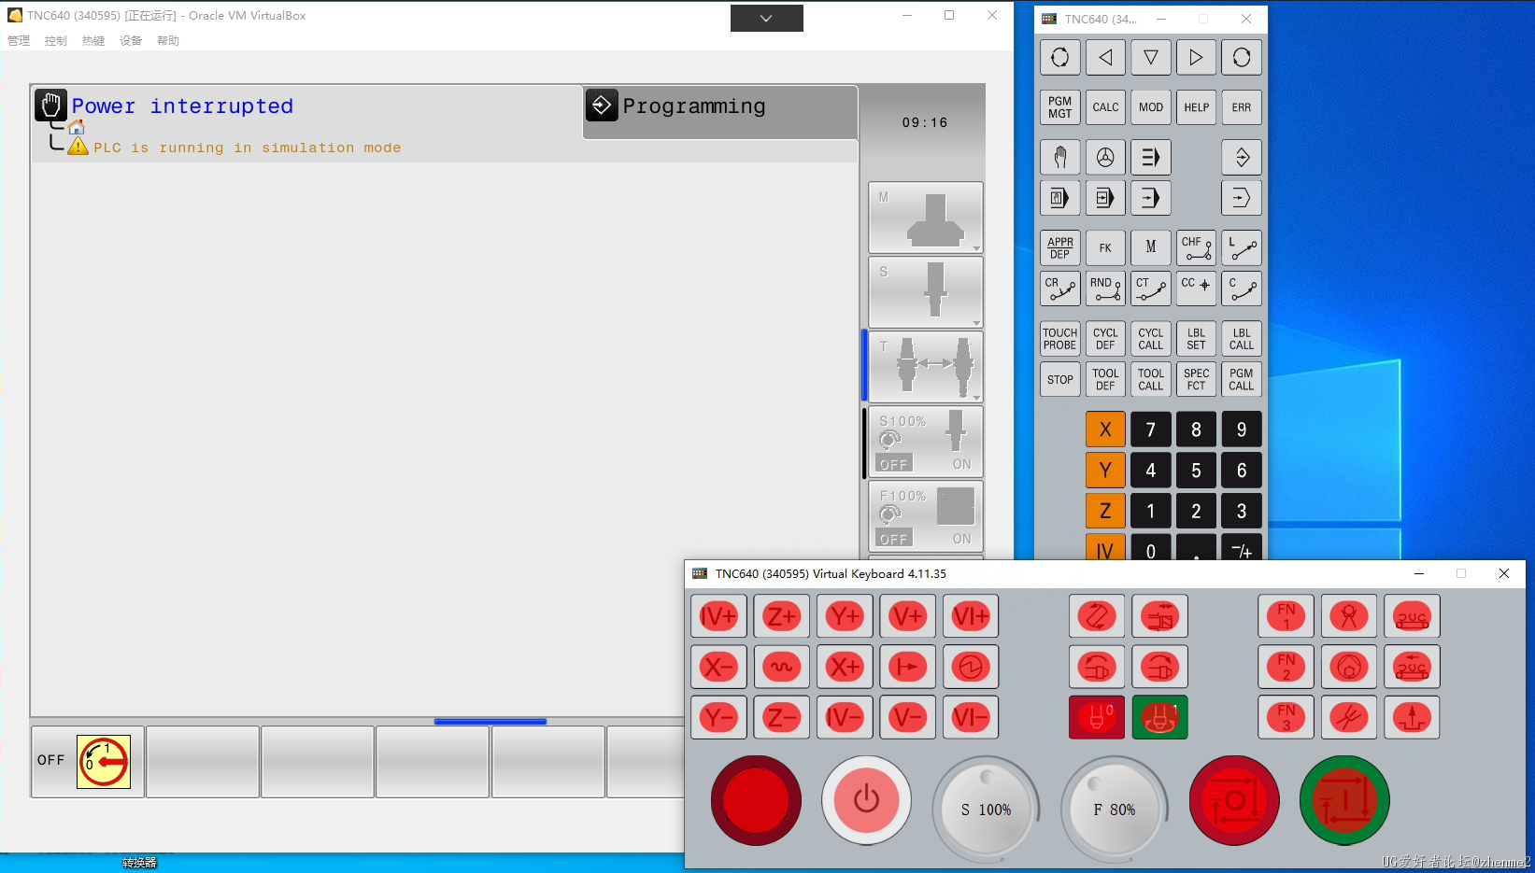Click the FN 3 function button

1286,717
